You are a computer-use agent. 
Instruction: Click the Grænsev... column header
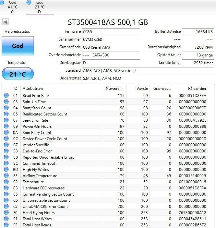162,89
